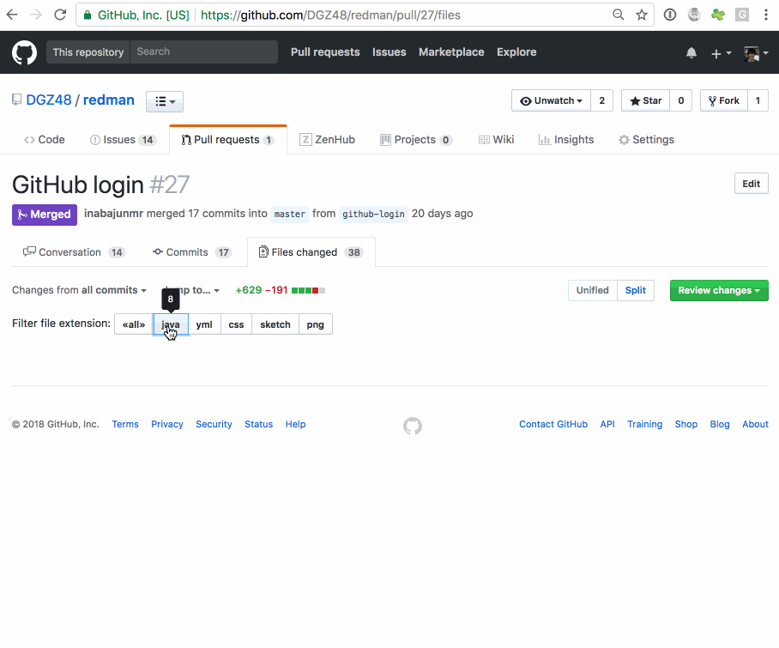The width and height of the screenshot is (779, 648).
Task: Click the Search input field
Action: click(x=203, y=52)
